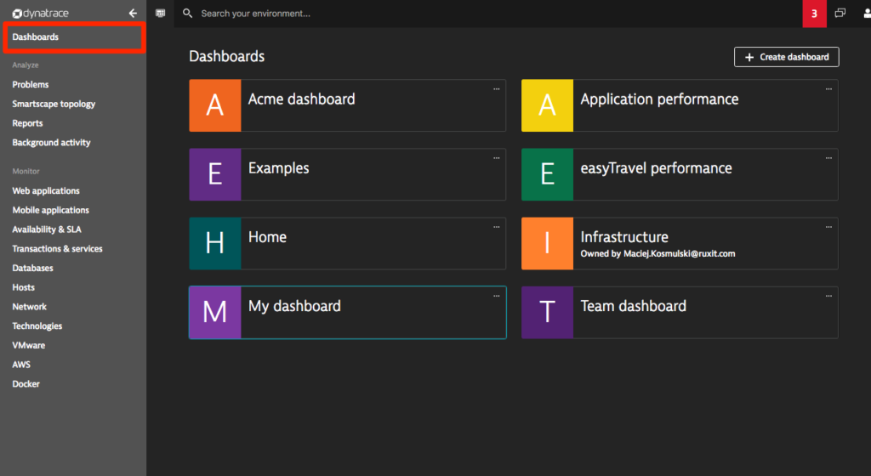Viewport: 871px width, 476px height.
Task: Click the teal H tile of Home
Action: [215, 244]
